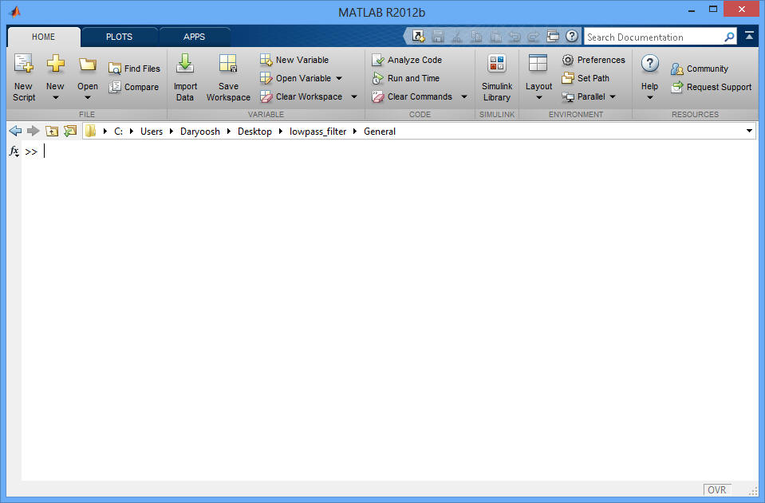Viewport: 765px width, 503px height.
Task: Click the Import Data icon
Action: click(x=185, y=64)
